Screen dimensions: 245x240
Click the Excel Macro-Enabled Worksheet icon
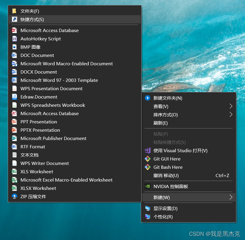point(14,180)
